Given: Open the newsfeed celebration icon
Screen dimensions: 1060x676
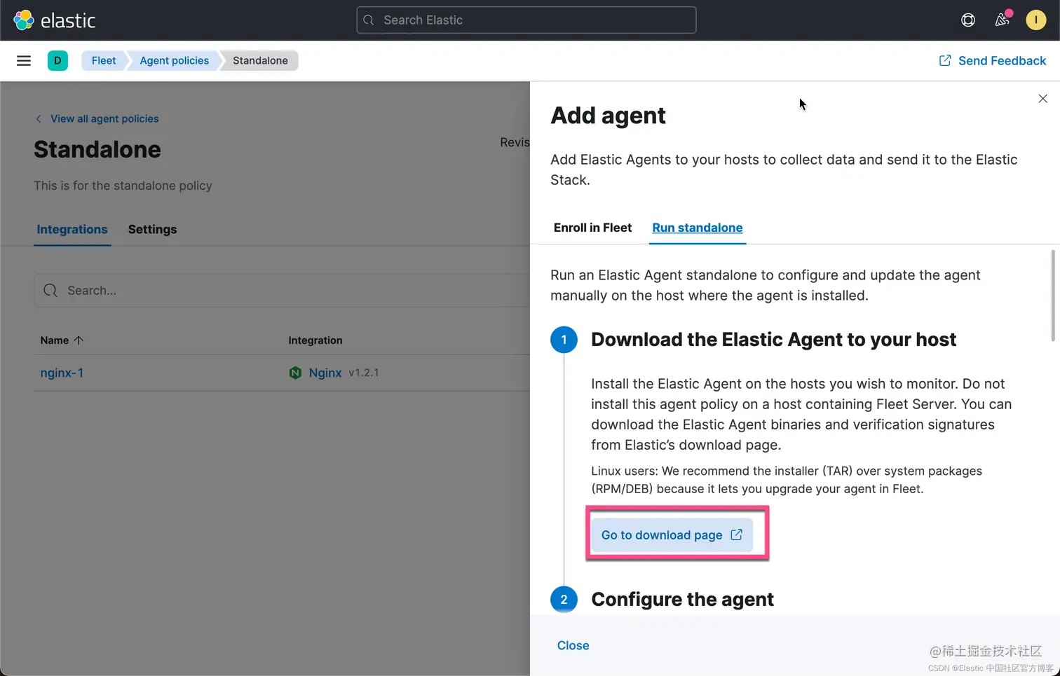Looking at the screenshot, I should (1003, 20).
